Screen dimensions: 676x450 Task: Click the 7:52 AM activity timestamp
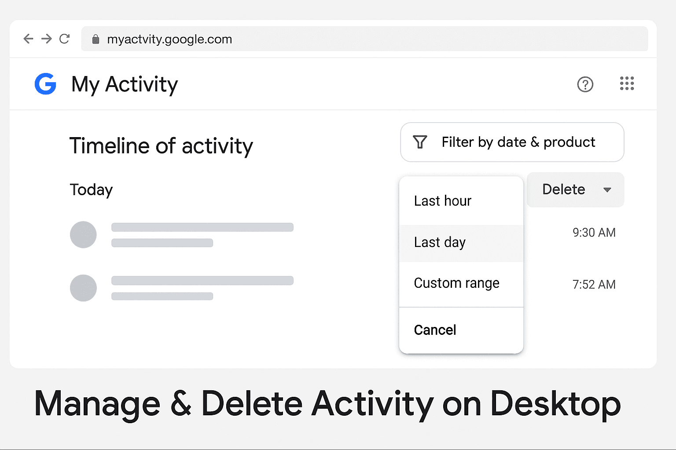click(x=594, y=285)
